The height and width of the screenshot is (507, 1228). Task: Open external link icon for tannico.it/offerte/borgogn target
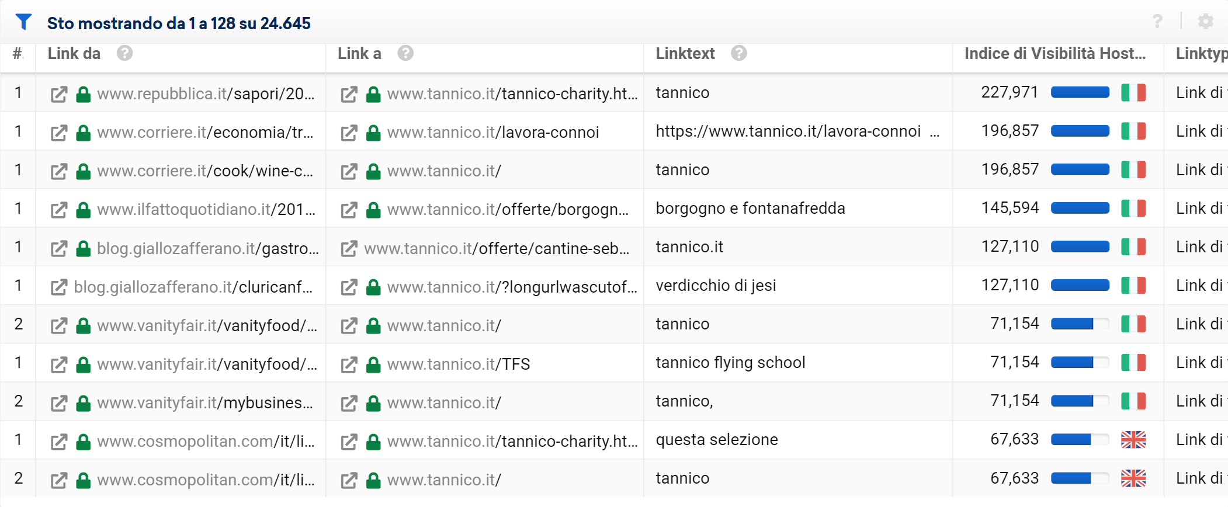point(349,210)
